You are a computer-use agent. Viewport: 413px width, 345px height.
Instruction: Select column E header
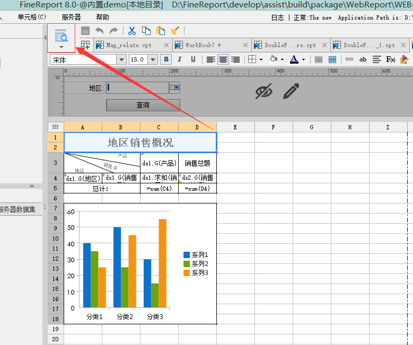coord(235,127)
